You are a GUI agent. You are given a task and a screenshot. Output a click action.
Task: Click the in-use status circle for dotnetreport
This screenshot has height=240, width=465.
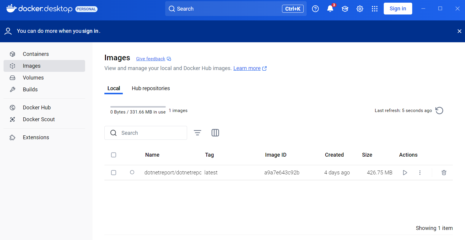tap(132, 172)
